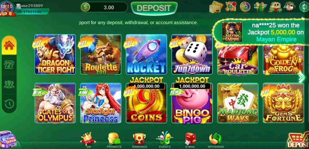Open the Promote coins icon
Viewport: 309px width, 149px height.
click(x=114, y=139)
